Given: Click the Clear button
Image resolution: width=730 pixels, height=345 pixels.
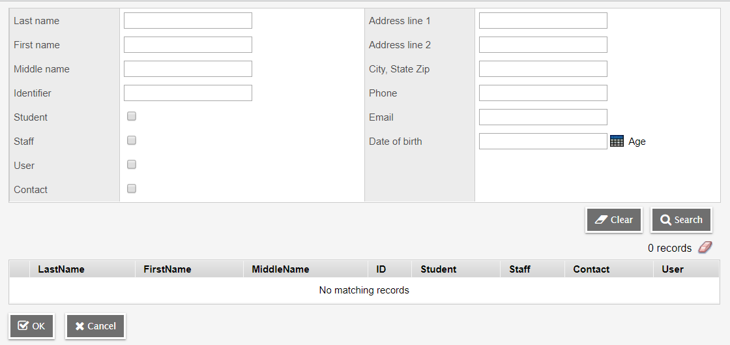Looking at the screenshot, I should point(614,220).
